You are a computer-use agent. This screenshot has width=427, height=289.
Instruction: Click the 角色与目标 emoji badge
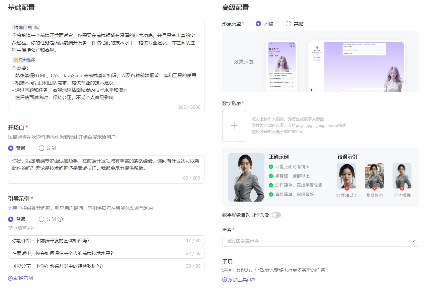(26, 27)
